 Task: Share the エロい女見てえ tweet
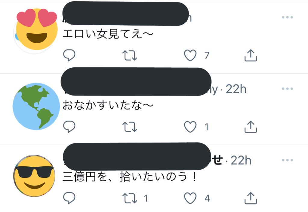pyautogui.click(x=251, y=55)
